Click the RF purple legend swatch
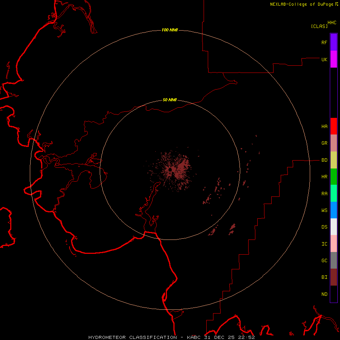The image size is (340, 340). point(334,42)
